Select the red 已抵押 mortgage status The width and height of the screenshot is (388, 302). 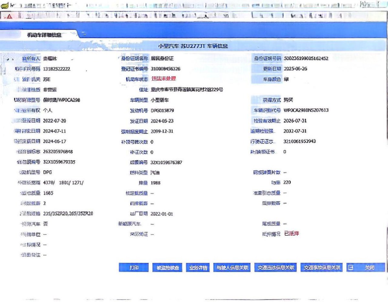coord(291,233)
